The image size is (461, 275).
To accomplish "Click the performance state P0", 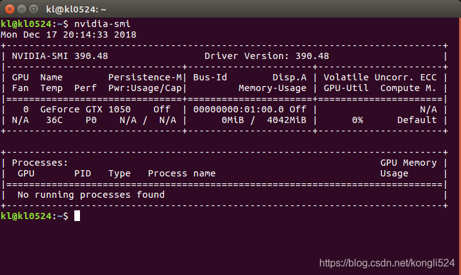I will [x=91, y=120].
